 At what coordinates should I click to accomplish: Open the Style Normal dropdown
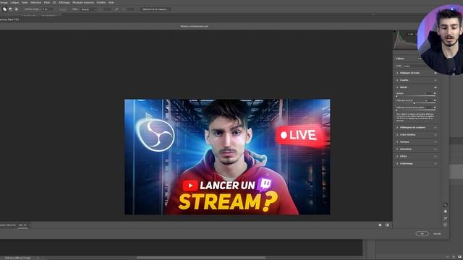pos(88,9)
